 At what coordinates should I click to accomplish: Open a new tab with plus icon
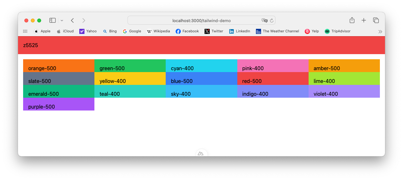pos(364,20)
